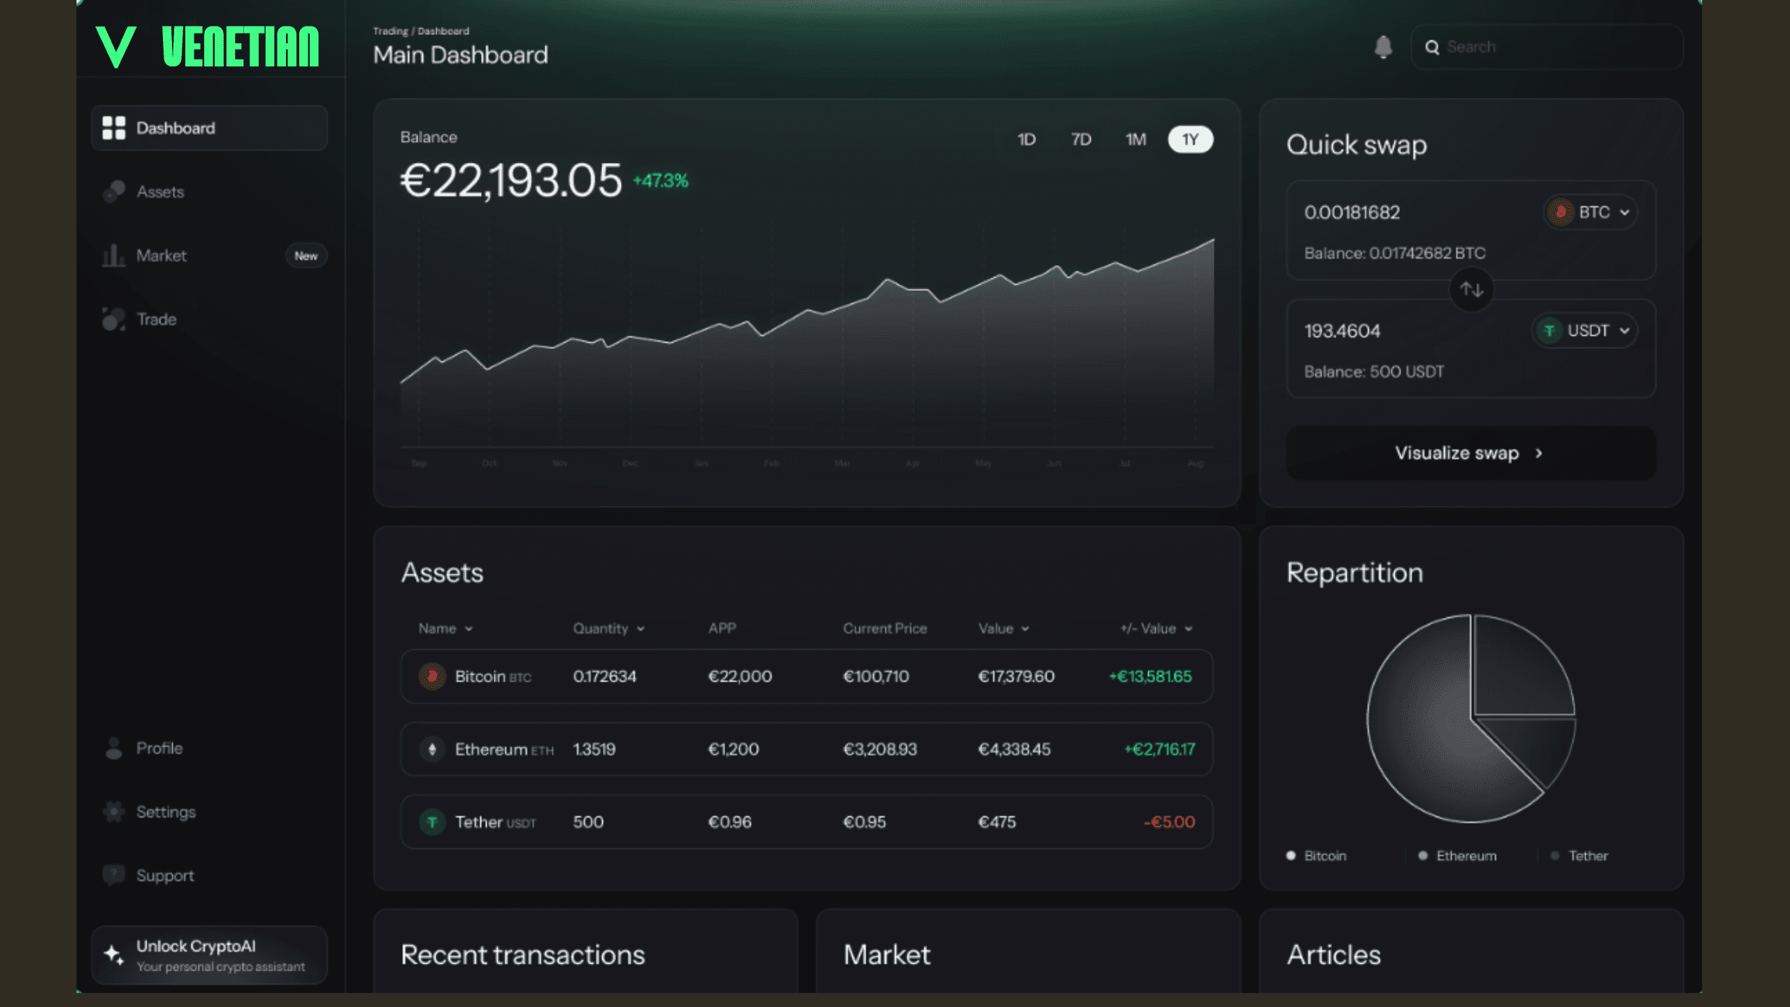
Task: Click the Venetian V logo
Action: click(115, 47)
